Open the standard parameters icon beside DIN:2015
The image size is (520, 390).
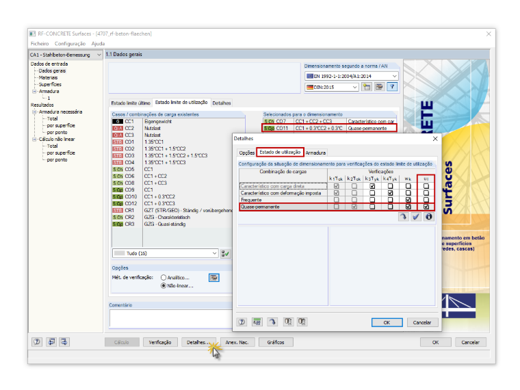click(x=379, y=87)
